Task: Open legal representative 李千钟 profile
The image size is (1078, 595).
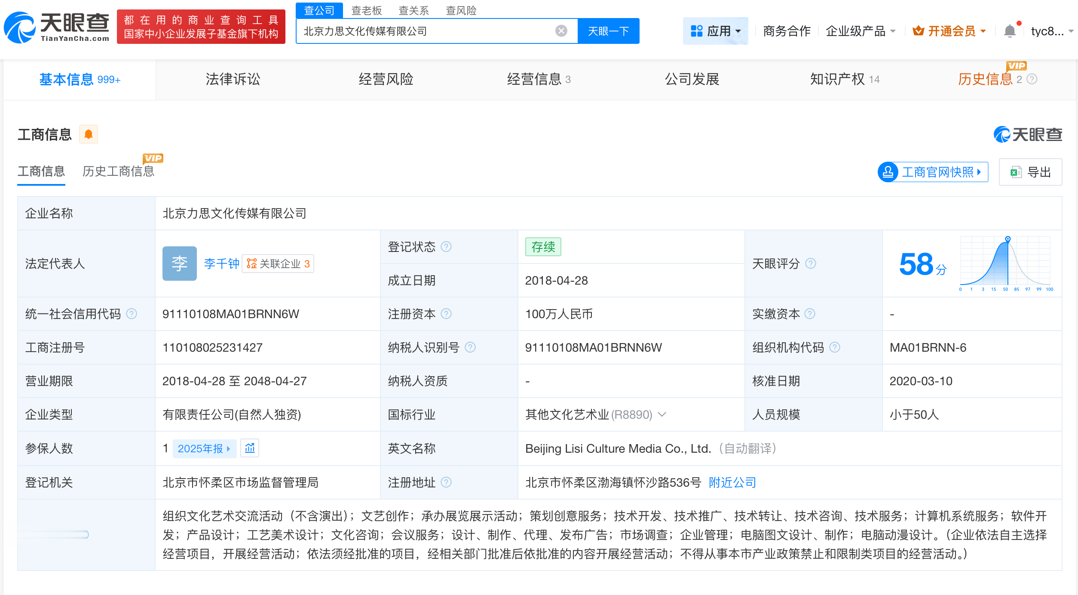Action: pyautogui.click(x=221, y=263)
